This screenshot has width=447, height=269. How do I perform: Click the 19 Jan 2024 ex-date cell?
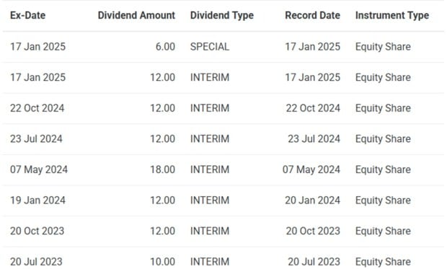click(x=37, y=200)
